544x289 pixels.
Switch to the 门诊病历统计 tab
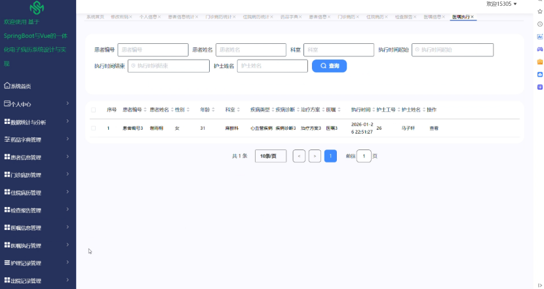[218, 16]
